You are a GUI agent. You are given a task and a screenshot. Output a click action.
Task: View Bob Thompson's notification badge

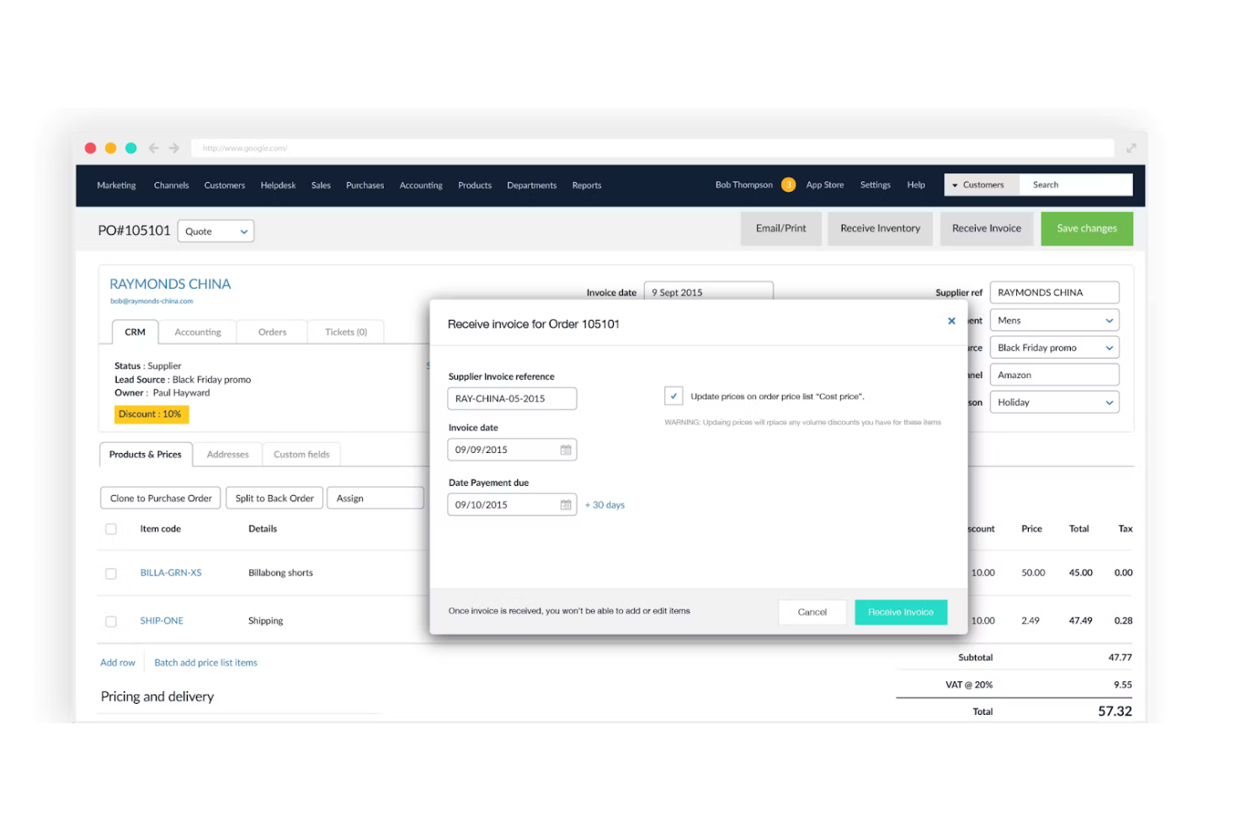[788, 184]
